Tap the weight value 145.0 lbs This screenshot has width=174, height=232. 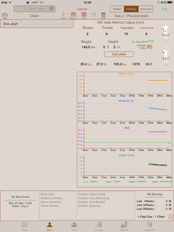88,47
